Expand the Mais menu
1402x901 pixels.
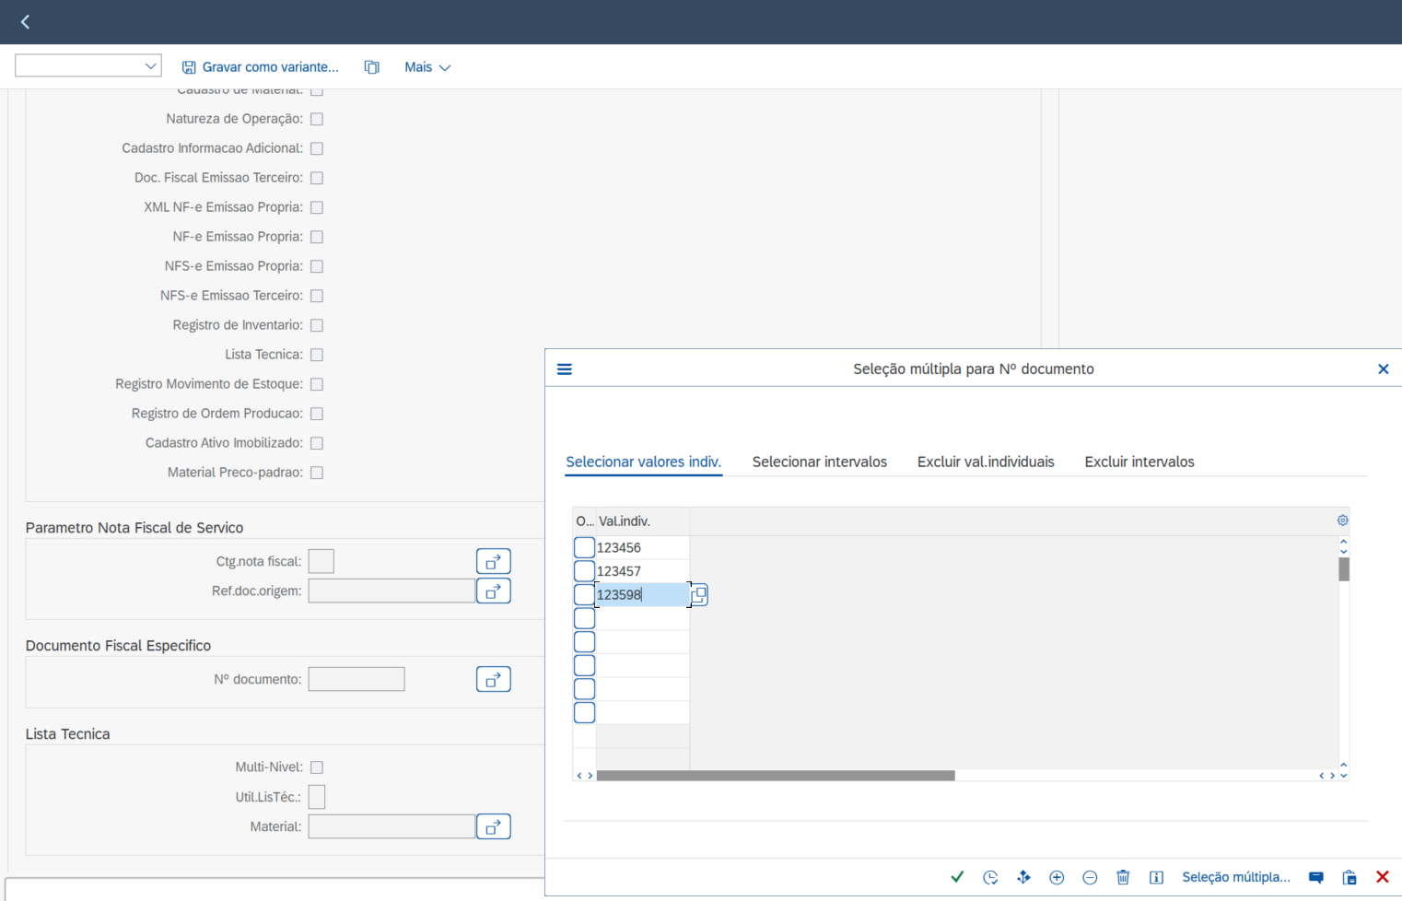point(427,67)
